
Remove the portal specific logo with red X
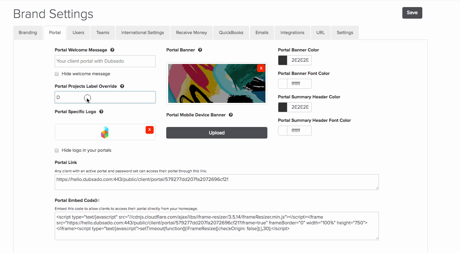click(x=149, y=130)
